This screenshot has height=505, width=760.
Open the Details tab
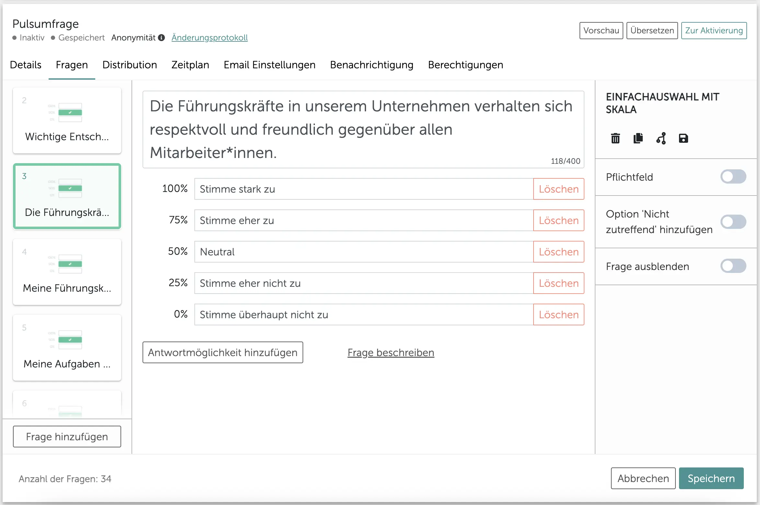point(26,65)
